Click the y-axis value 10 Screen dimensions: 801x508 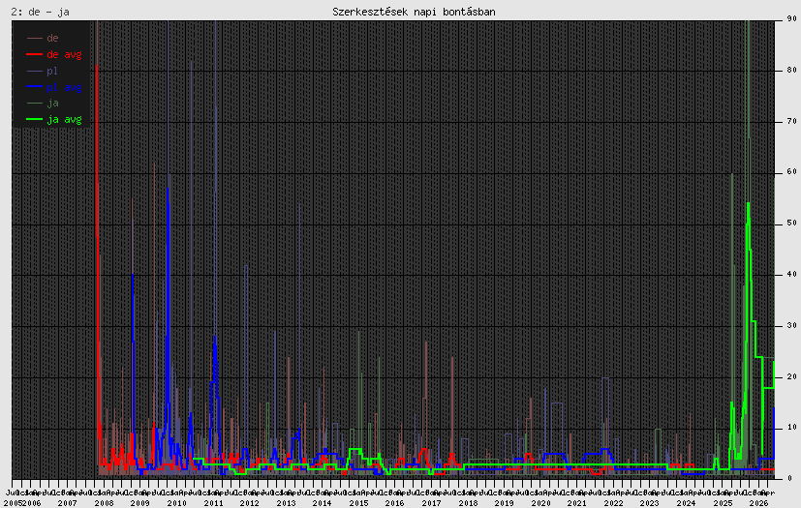click(x=792, y=428)
